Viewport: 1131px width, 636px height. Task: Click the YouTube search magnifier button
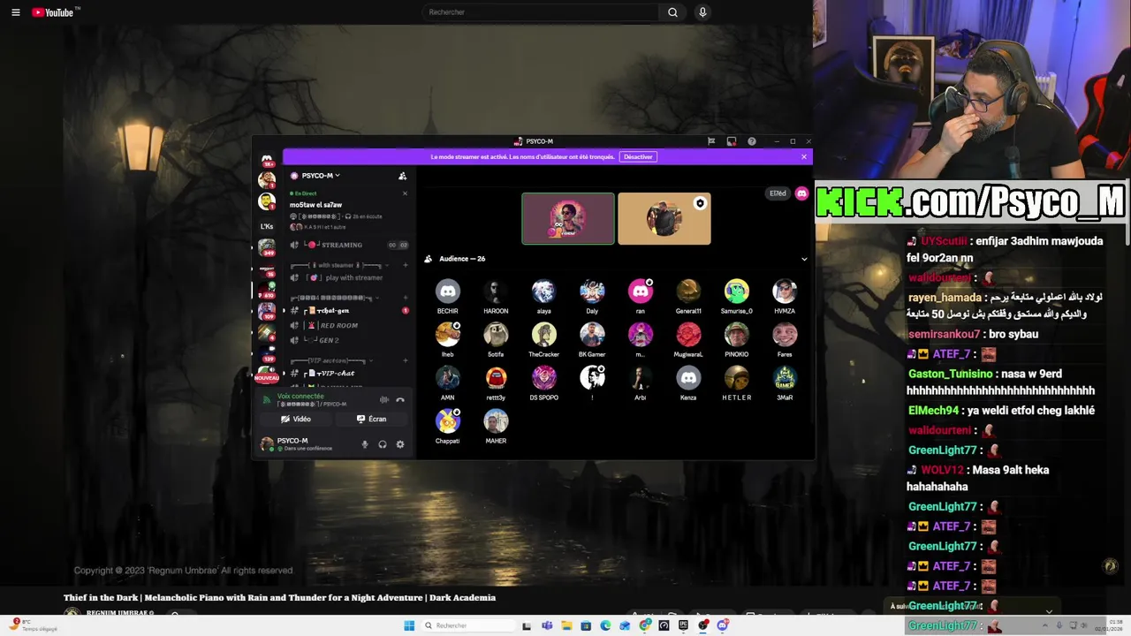[x=672, y=12]
